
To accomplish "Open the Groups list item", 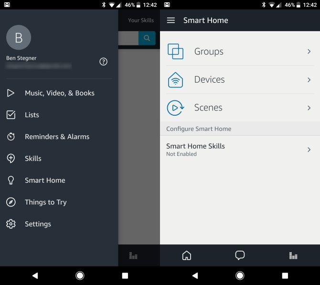I will [240, 51].
